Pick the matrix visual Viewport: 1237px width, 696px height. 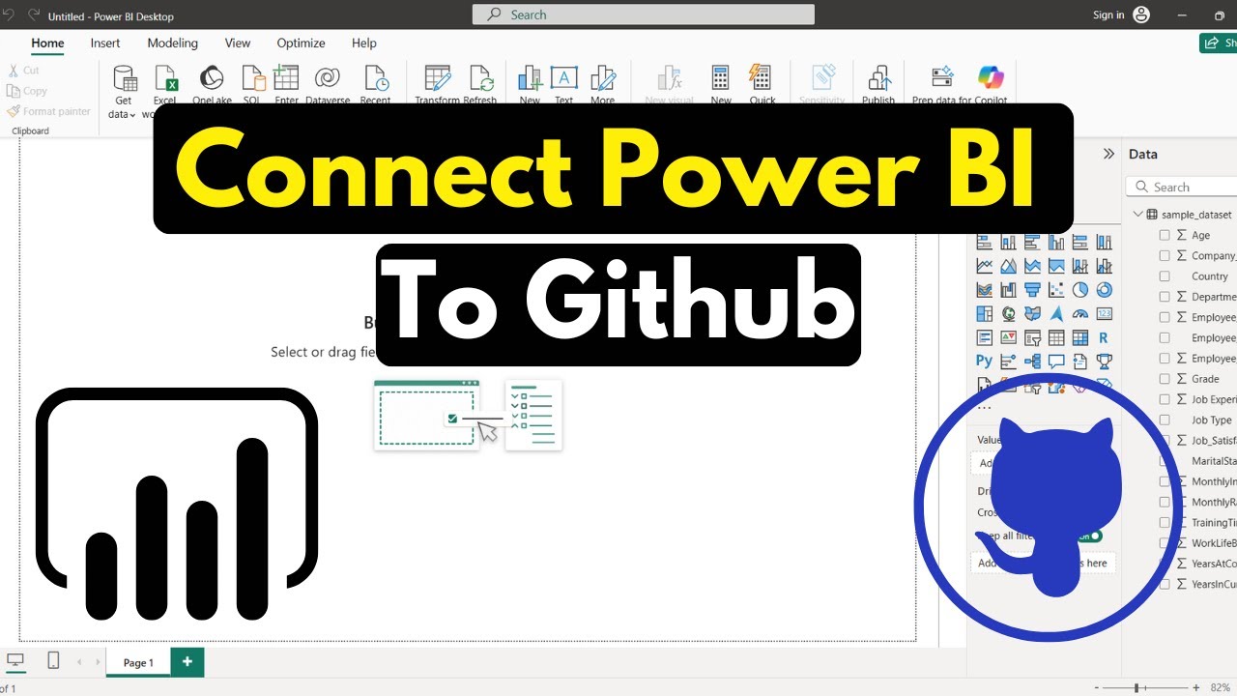pos(1080,337)
